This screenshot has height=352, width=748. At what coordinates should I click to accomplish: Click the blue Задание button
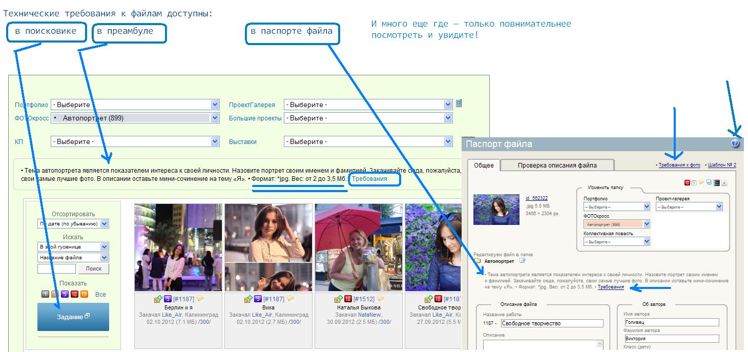[x=73, y=317]
